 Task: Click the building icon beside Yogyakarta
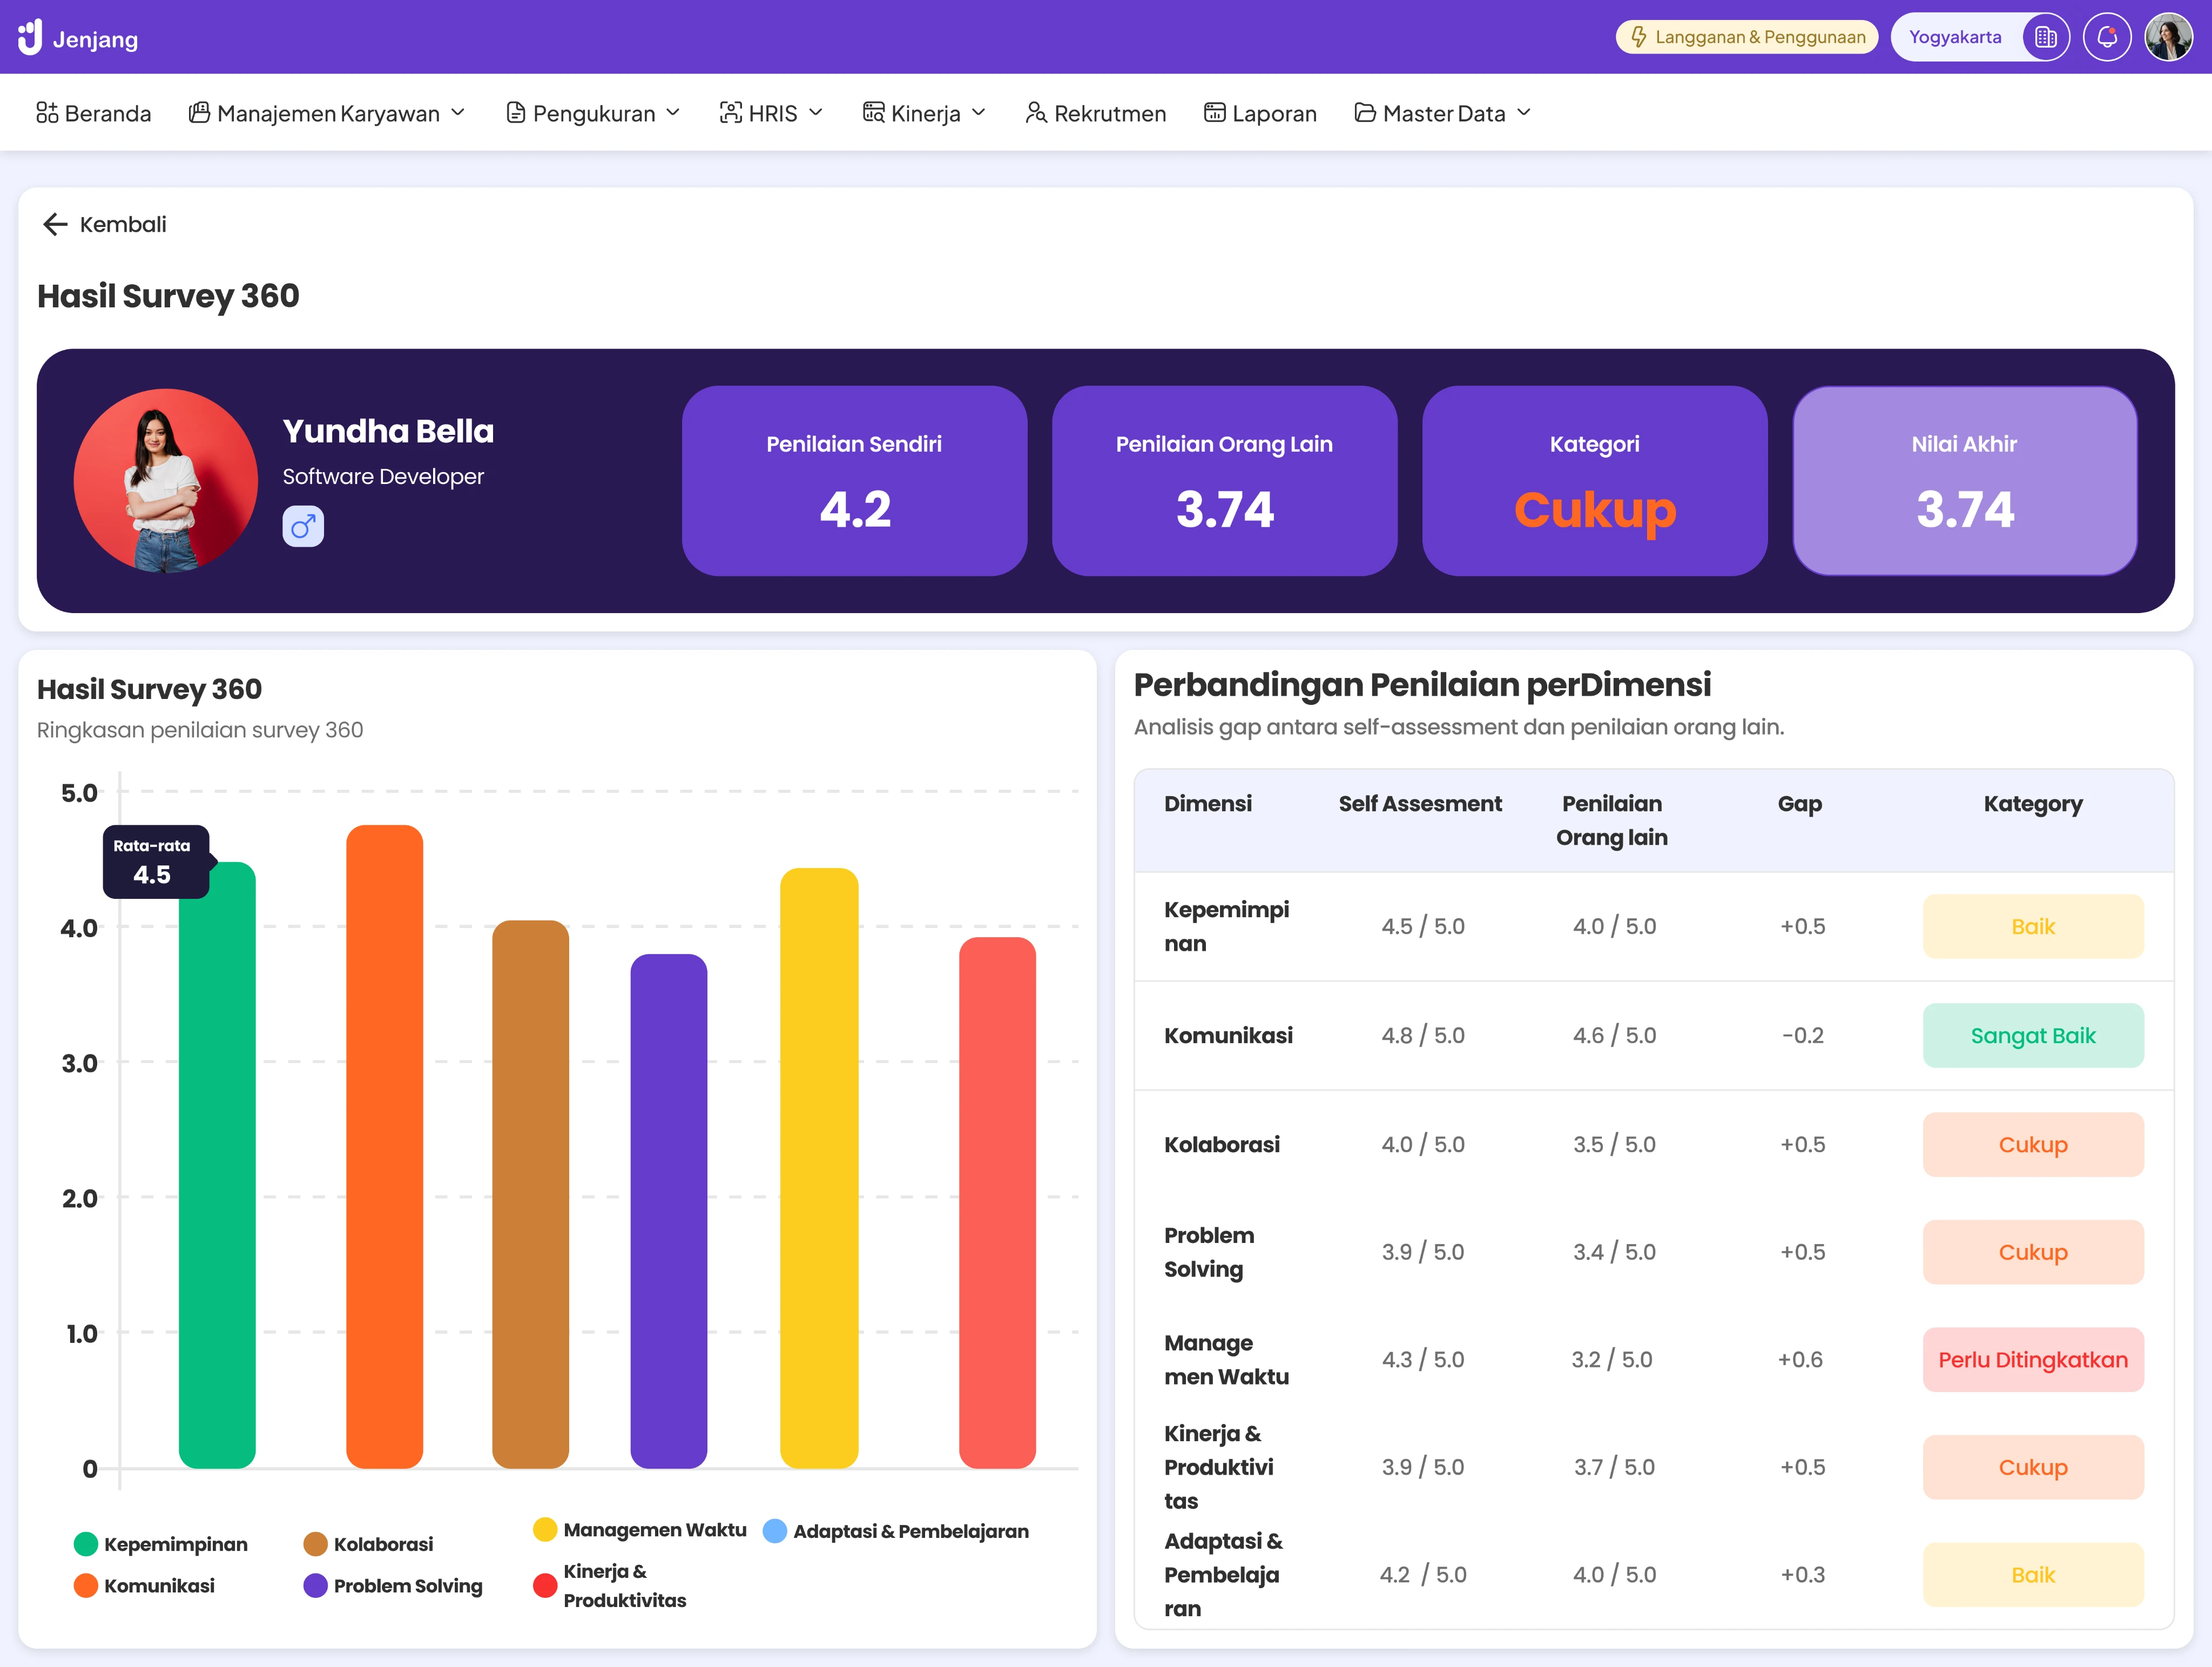pos(2045,38)
